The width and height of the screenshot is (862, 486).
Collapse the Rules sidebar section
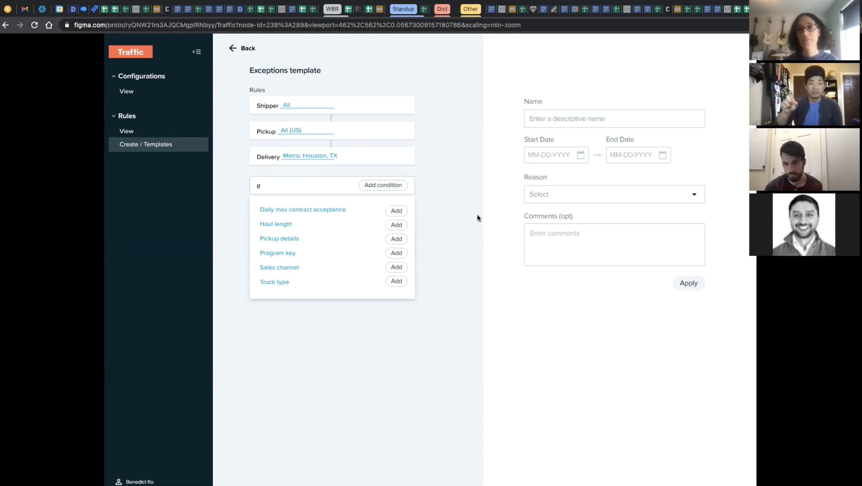click(x=113, y=116)
